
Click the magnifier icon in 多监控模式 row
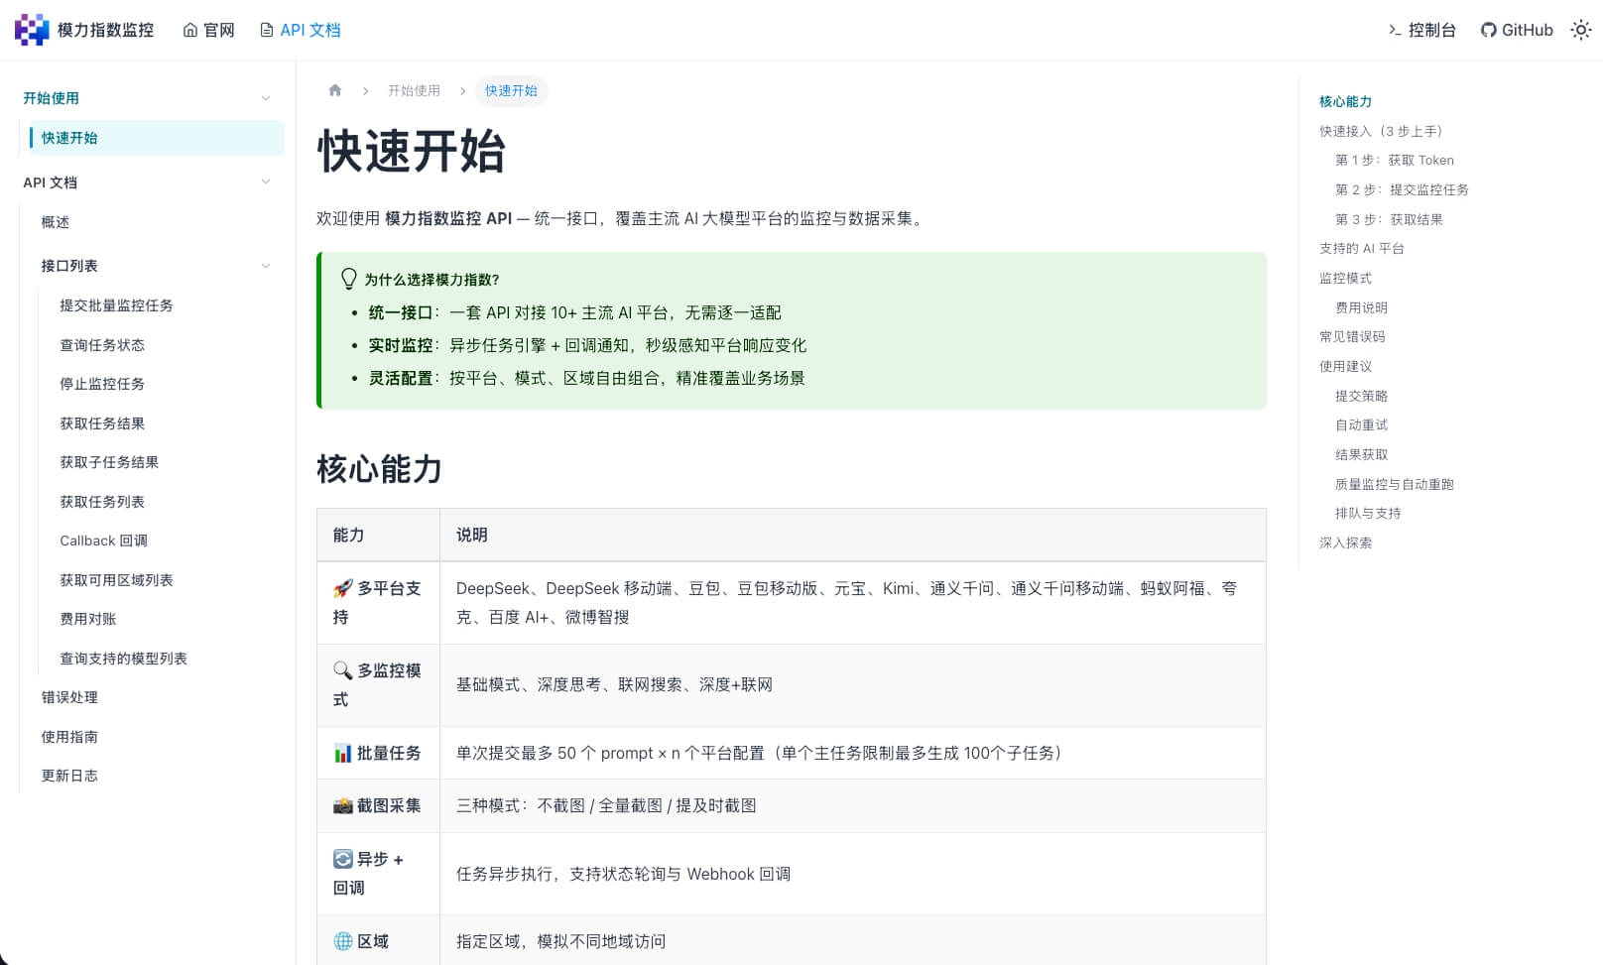pos(343,670)
